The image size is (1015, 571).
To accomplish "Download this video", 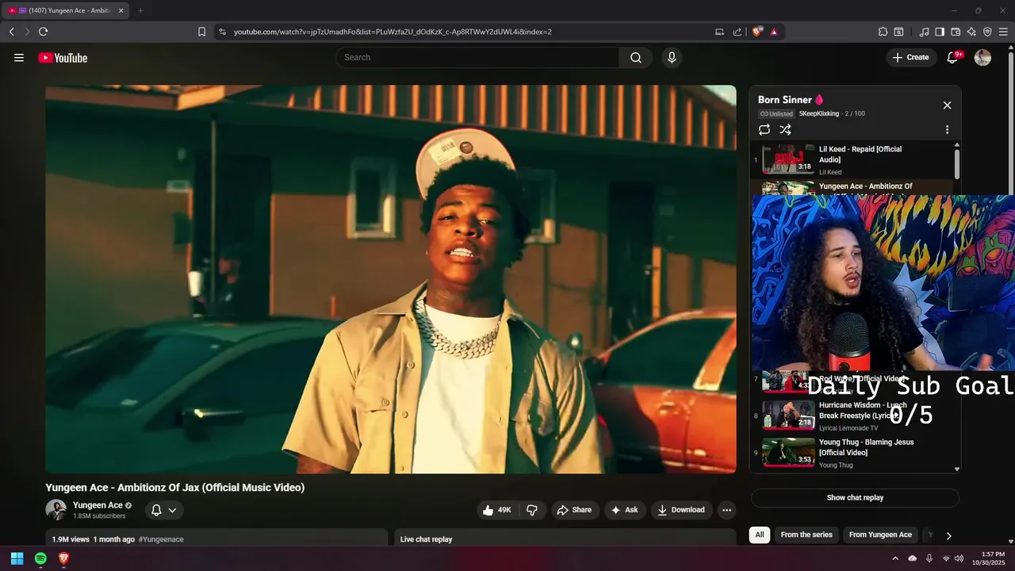I will tap(681, 510).
